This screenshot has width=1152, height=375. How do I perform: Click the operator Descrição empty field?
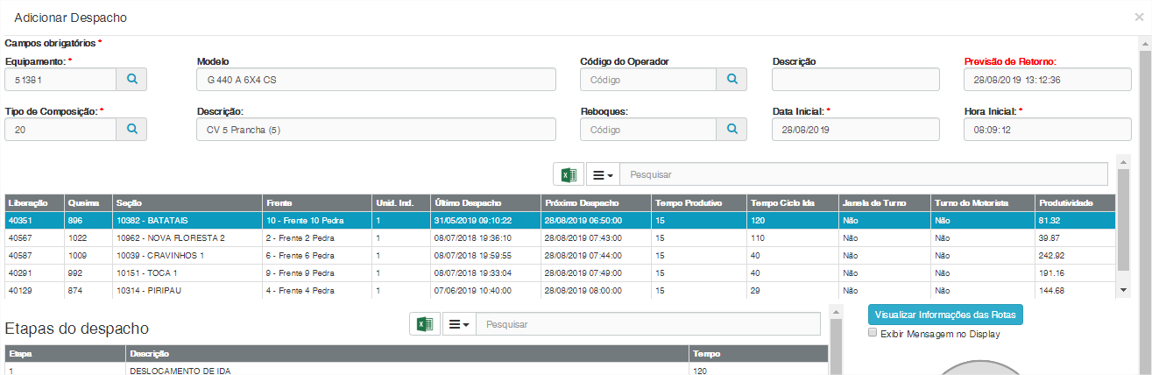pos(855,79)
